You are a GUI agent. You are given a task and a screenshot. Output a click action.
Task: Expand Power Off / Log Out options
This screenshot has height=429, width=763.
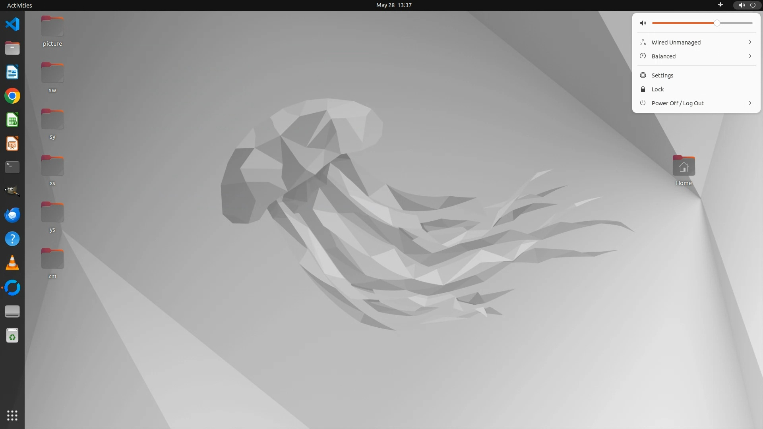pos(696,103)
